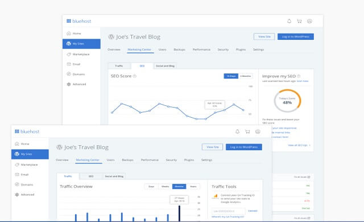
Task: Open Performance tab in the front window
Action: coord(150,160)
